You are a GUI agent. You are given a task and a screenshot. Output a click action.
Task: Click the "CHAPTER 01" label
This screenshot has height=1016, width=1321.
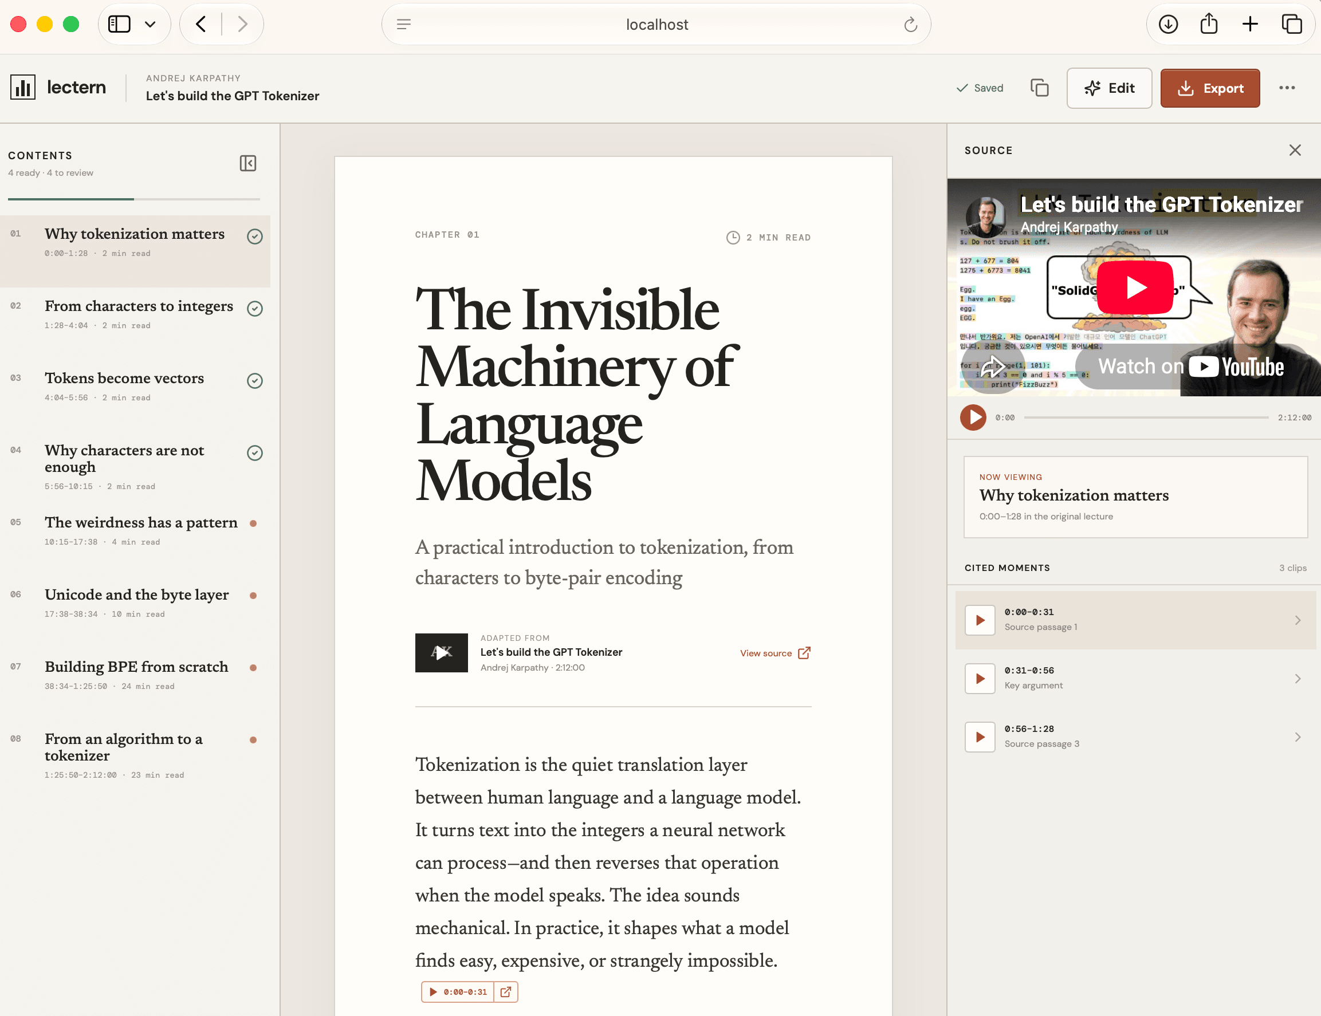447,235
